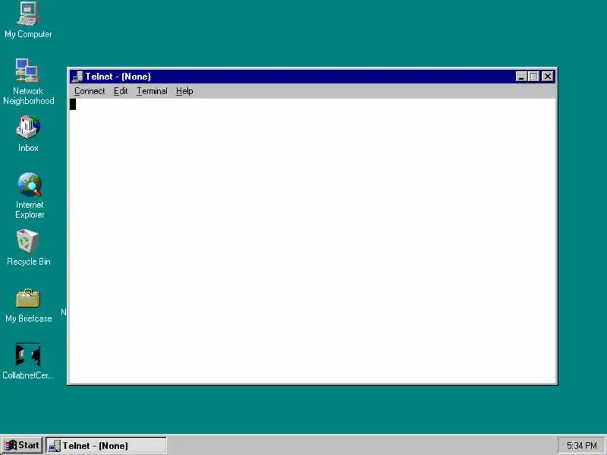Minimize the Telnet window
607x455 pixels.
point(522,76)
